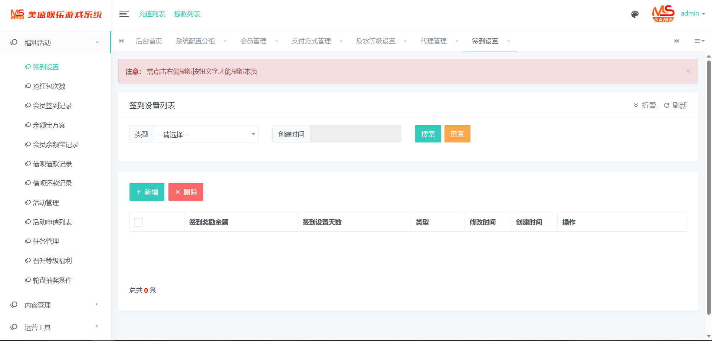
Task: Collapse the panel using 折叠
Action: (645, 105)
